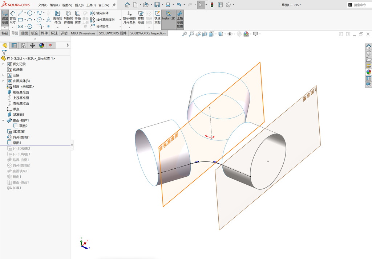This screenshot has height=259, width=372.
Task: Open the Options gear dropdown arrow
Action: tap(234, 5)
